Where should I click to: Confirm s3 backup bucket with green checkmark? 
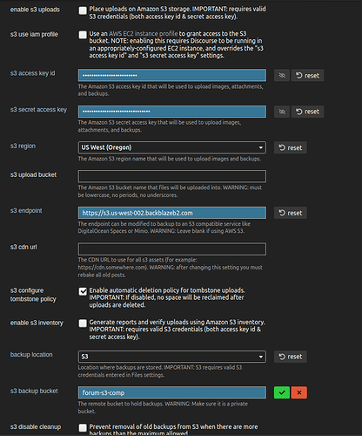[282, 392]
